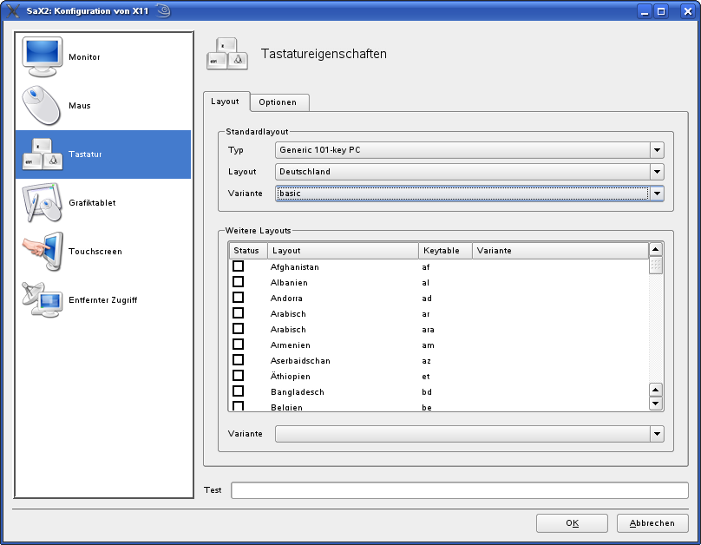Open the Grafiktablet icon
This screenshot has height=545, width=701.
42,203
